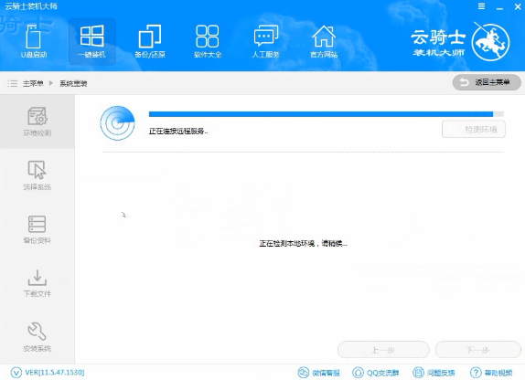Open the hamburger menu in title bar
Viewport: 525px width, 380px height.
481,6
